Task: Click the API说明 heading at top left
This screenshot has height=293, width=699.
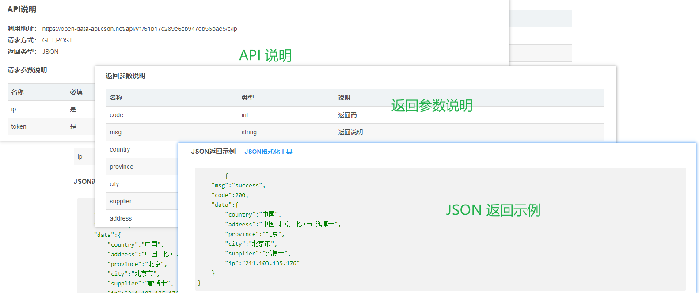Action: 22,9
